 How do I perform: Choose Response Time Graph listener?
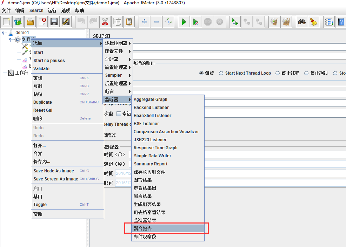click(x=168, y=148)
